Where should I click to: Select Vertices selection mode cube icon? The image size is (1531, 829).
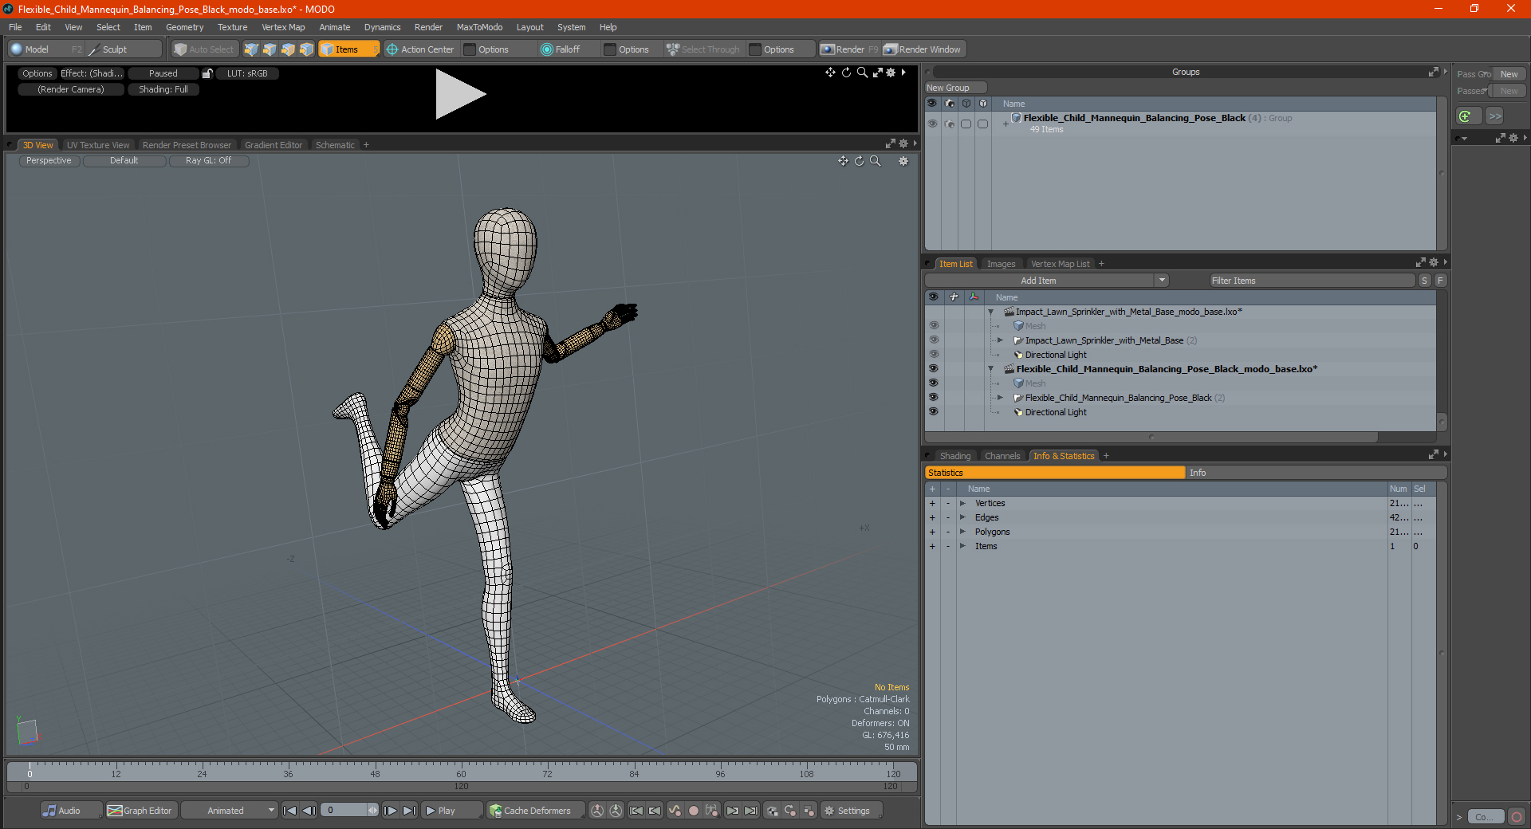point(251,49)
